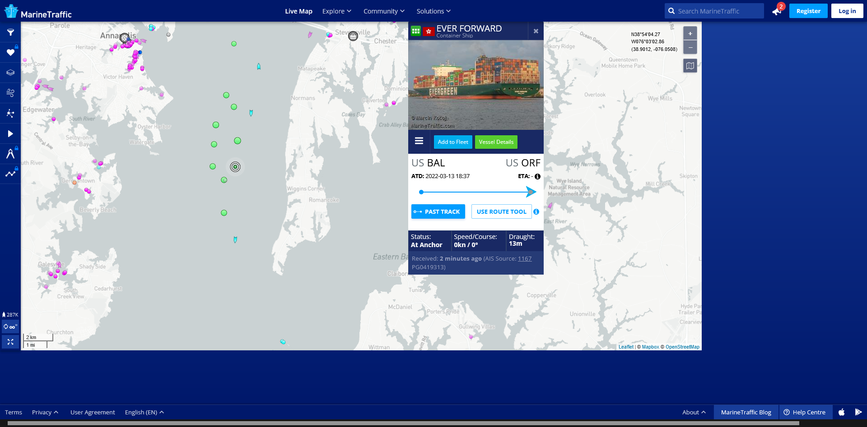The height and width of the screenshot is (427, 867).
Task: Click the Register button
Action: click(808, 11)
